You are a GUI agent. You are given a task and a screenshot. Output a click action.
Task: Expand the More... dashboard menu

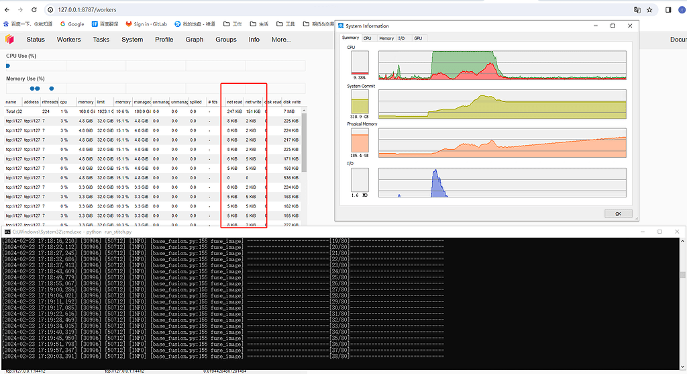point(281,40)
